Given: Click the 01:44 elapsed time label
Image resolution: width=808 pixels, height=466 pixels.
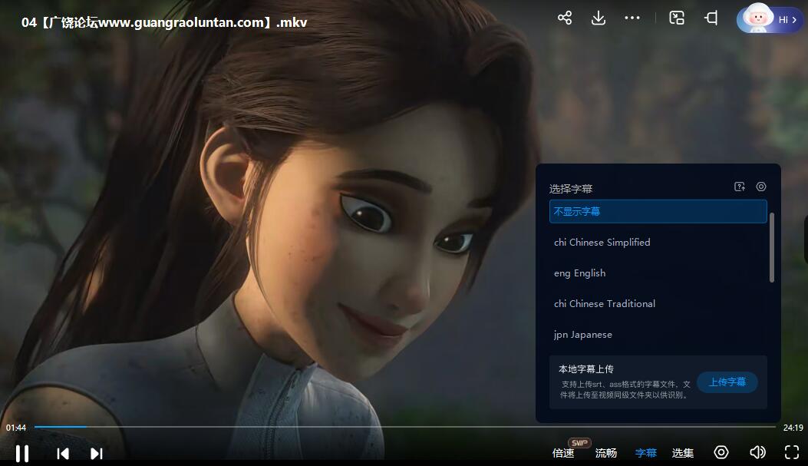Looking at the screenshot, I should click(x=16, y=428).
